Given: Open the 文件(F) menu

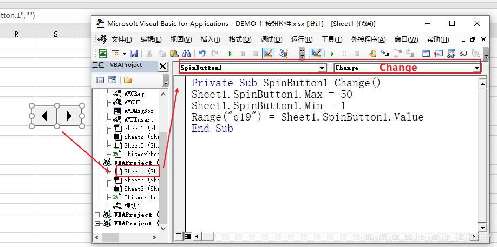Looking at the screenshot, I should point(121,39).
